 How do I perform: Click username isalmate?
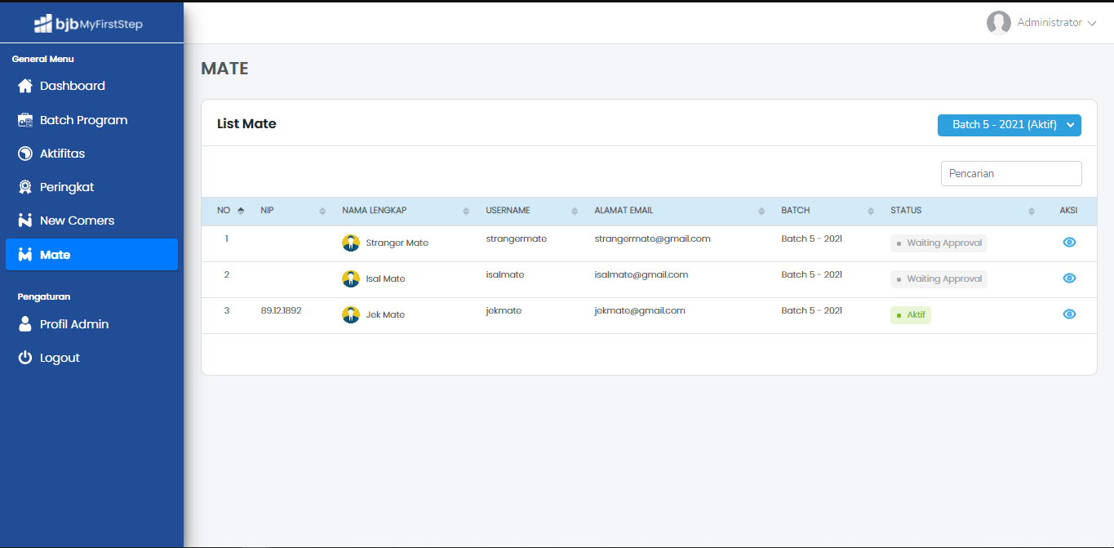click(505, 274)
